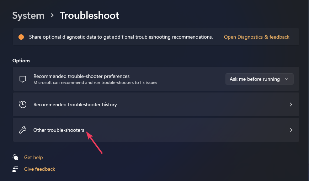This screenshot has width=309, height=181.
Task: Click the Get help link
Action: (33, 157)
